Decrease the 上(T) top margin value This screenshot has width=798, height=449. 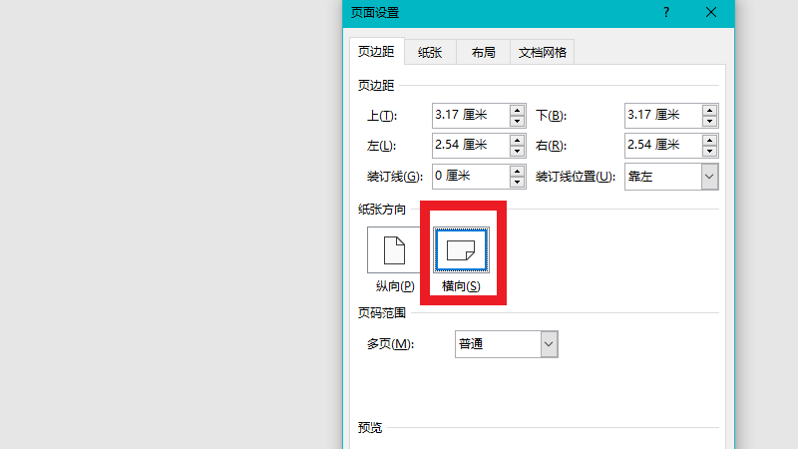click(x=517, y=121)
